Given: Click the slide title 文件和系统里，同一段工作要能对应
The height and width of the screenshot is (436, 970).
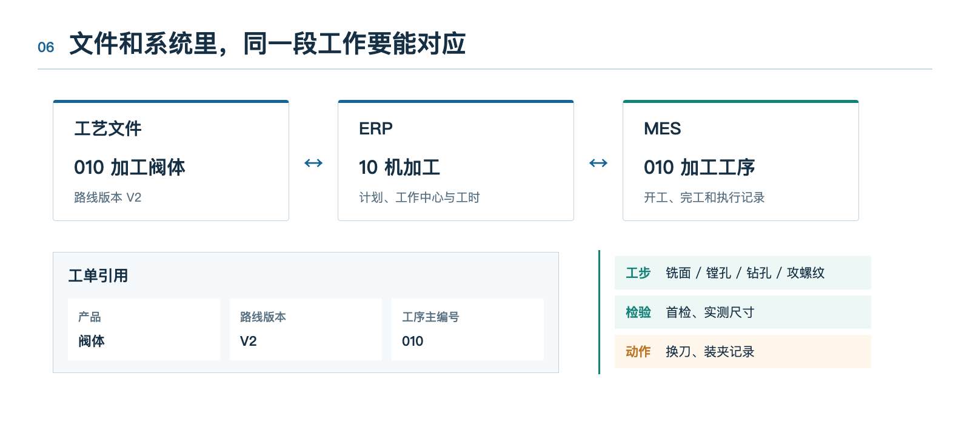Looking at the screenshot, I should [267, 44].
